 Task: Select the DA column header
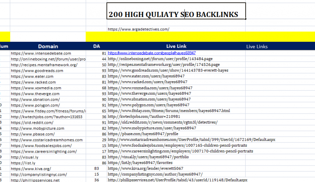pos(96,46)
